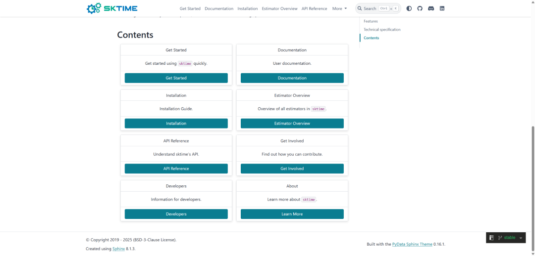The image size is (535, 256).
Task: Click the teal Installation button
Action: pos(176,123)
